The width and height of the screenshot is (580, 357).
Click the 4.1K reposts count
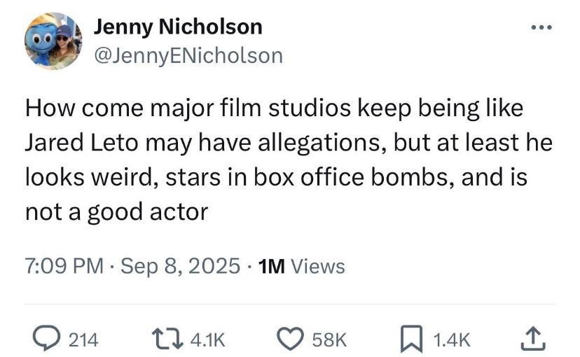coord(207,339)
